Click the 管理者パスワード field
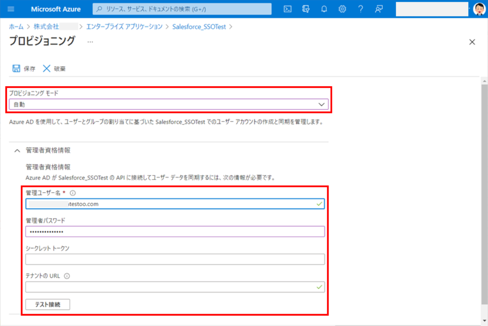 pos(175,231)
